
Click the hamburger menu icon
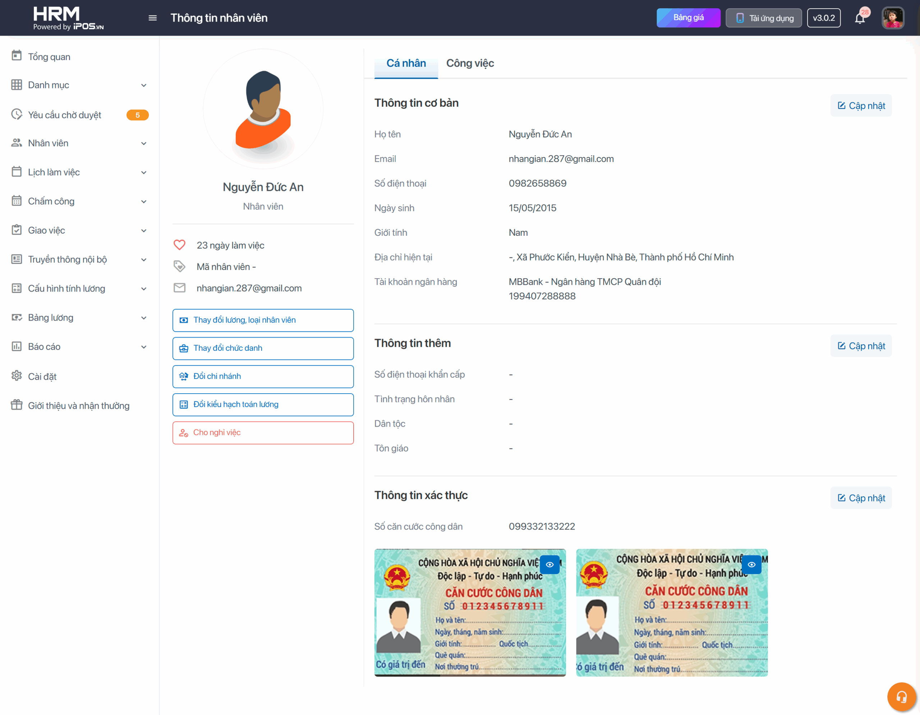pos(152,18)
